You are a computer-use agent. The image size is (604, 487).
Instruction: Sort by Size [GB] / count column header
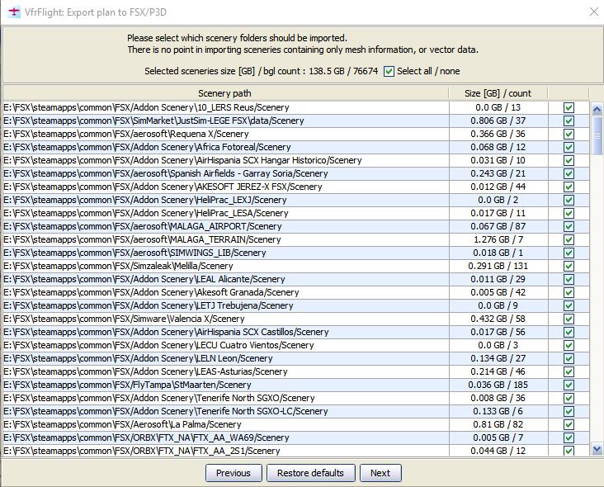click(498, 93)
